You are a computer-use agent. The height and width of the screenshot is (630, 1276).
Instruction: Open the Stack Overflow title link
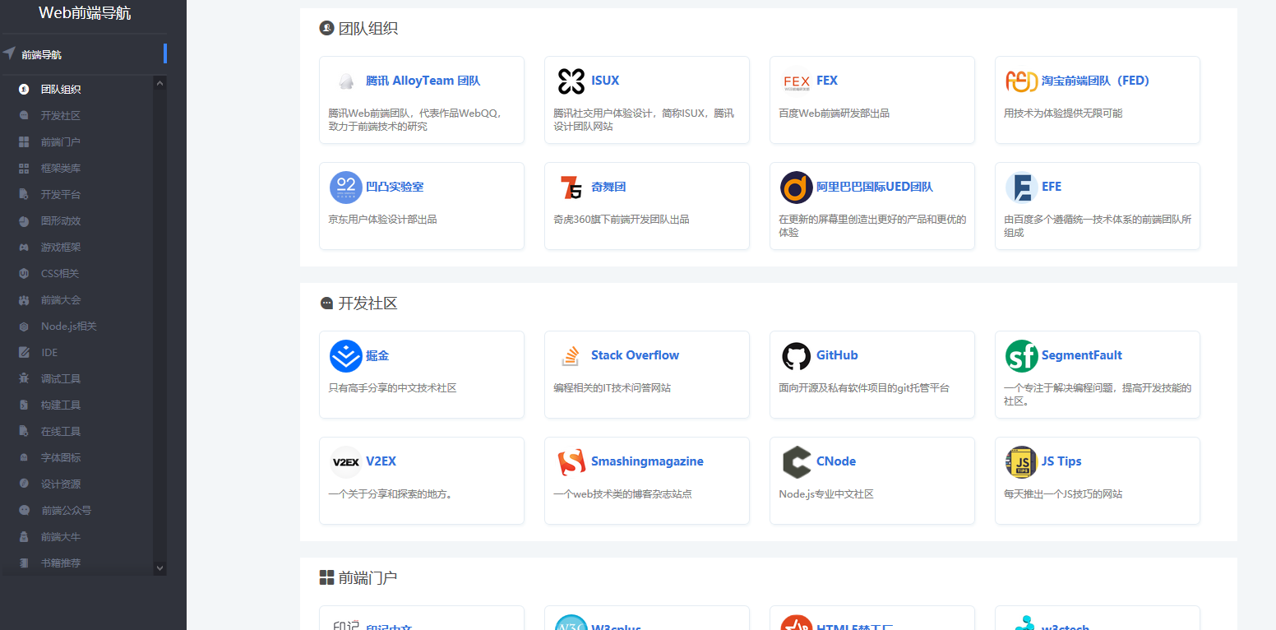pyautogui.click(x=635, y=355)
